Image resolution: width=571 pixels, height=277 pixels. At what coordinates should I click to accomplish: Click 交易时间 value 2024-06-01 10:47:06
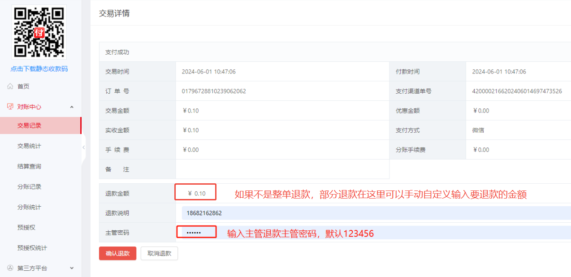tap(208, 72)
